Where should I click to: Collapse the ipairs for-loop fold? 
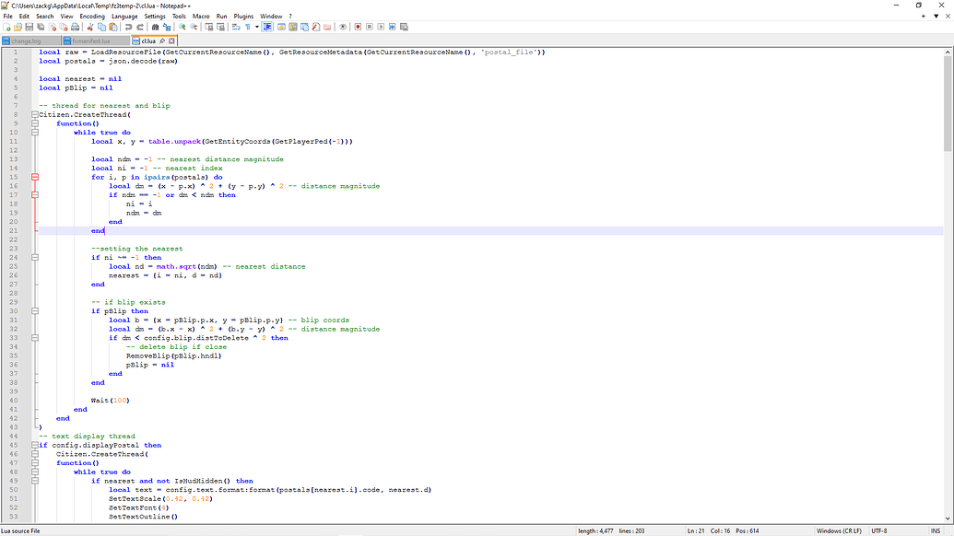[34, 177]
